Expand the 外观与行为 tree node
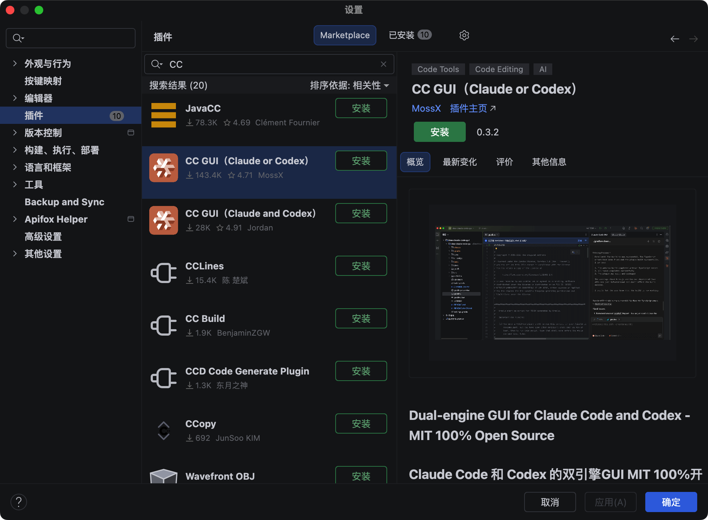This screenshot has height=520, width=708. point(15,64)
